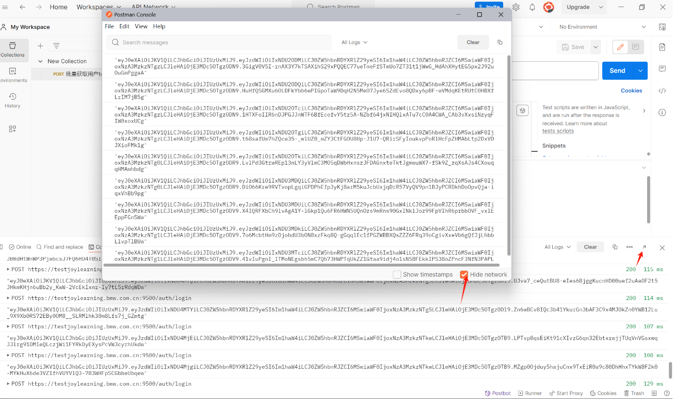Pop out console into new window

click(644, 247)
